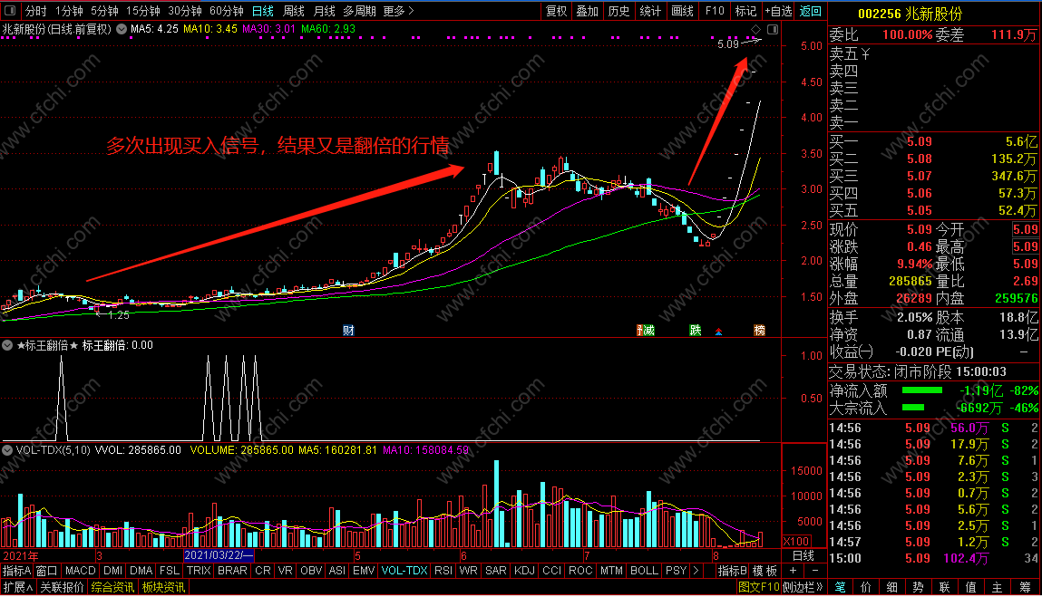The width and height of the screenshot is (1042, 597).
Task: Toggle the main chart MA settings circle
Action: [x=122, y=29]
